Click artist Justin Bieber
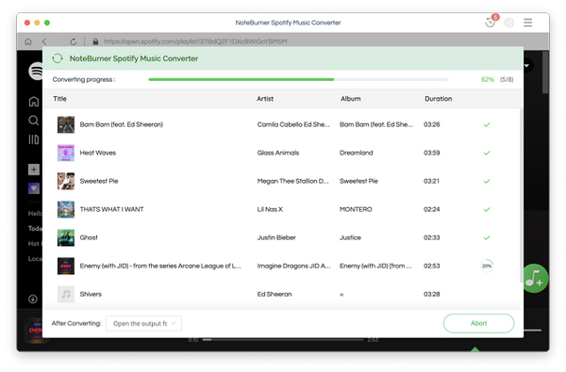 click(x=276, y=237)
